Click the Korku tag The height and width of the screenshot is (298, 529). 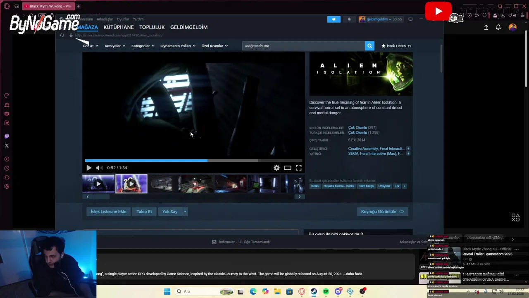pos(315,186)
